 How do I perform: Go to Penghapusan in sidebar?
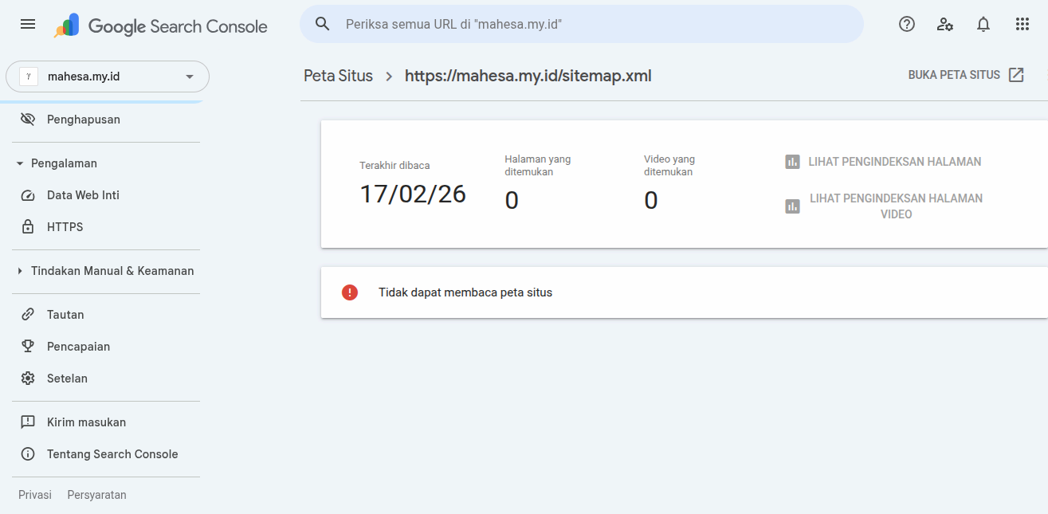coord(83,120)
